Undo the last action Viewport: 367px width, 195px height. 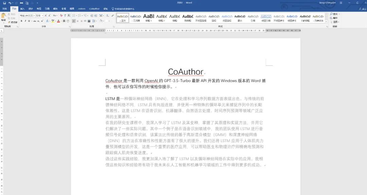10,3
